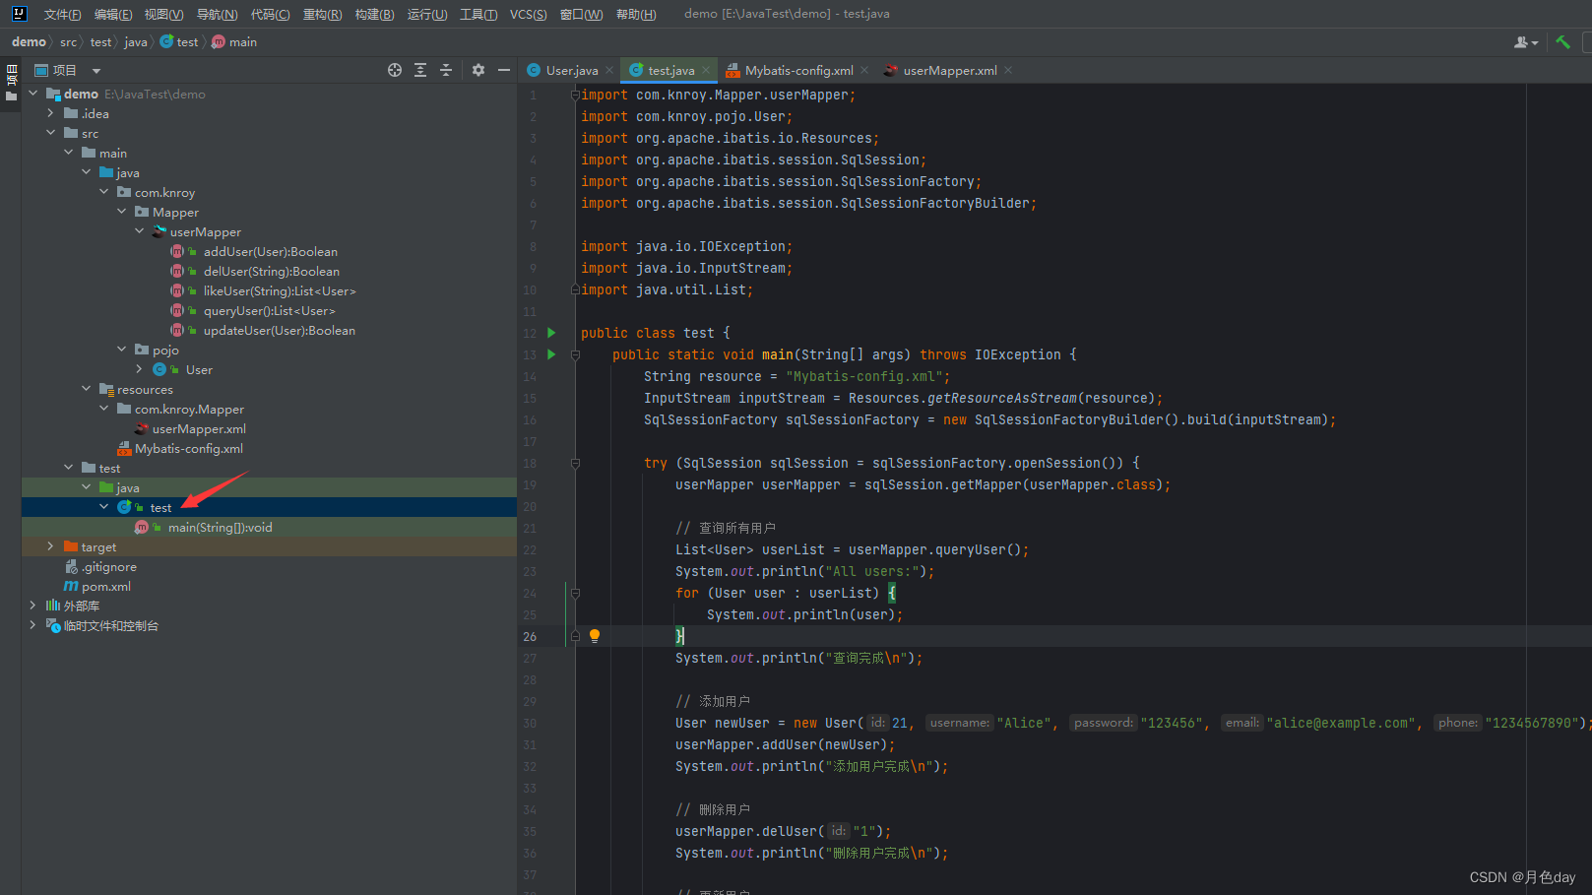Click the collapse all tree icon
Viewport: 1592px width, 895px height.
446,70
